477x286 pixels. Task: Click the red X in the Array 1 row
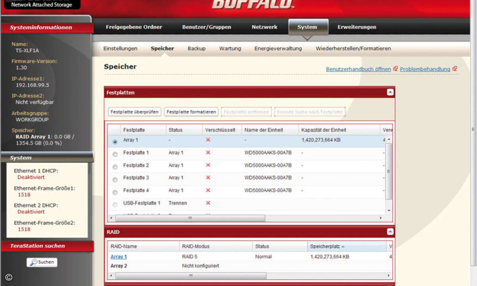(x=208, y=140)
